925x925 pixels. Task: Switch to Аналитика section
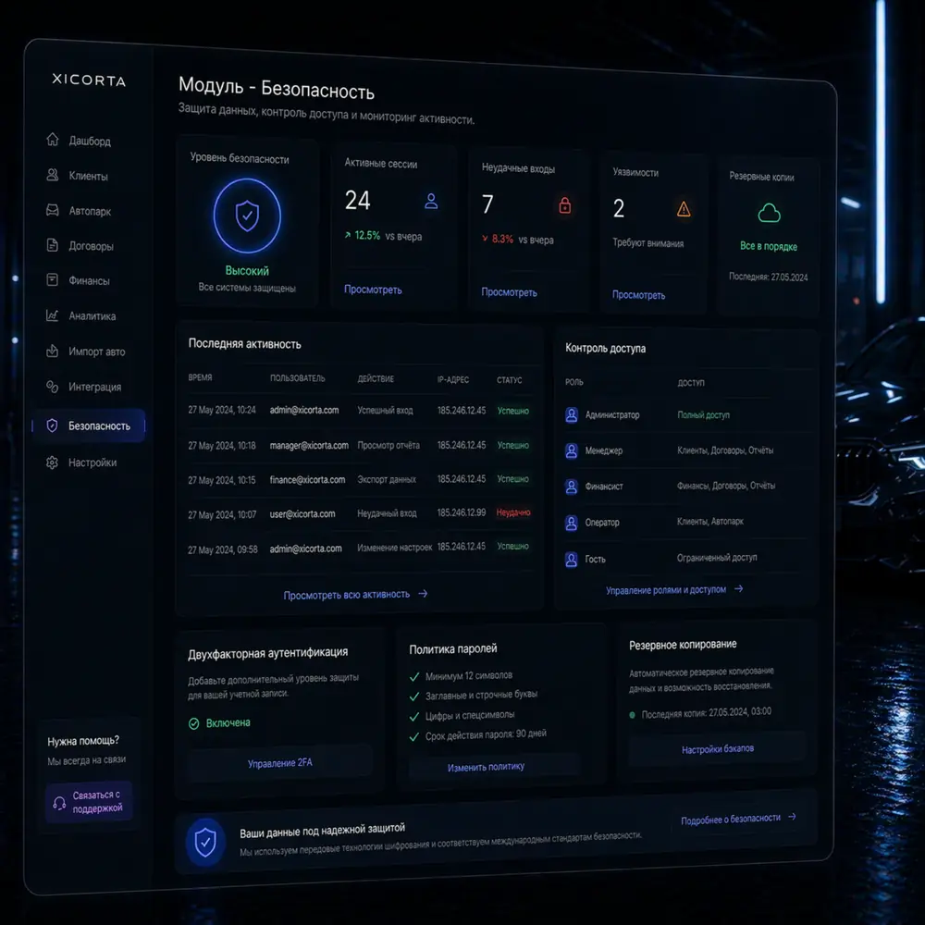pos(80,315)
